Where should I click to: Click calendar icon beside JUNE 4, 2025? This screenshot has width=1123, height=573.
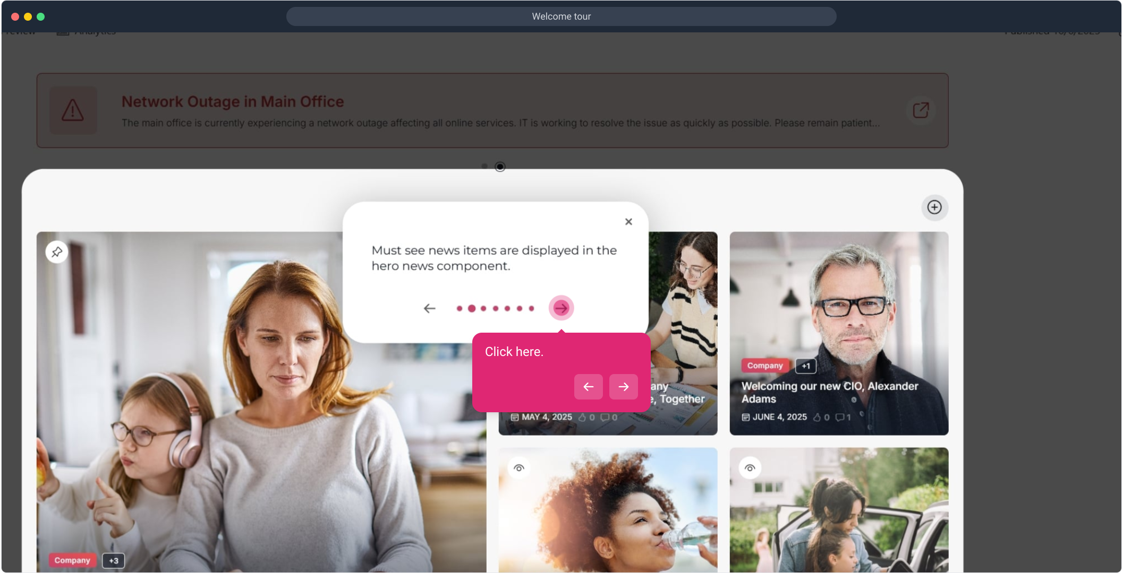click(x=746, y=418)
